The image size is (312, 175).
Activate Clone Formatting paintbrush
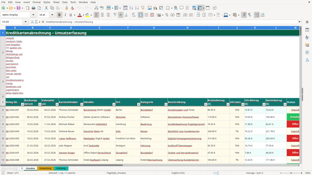(x=67, y=8)
